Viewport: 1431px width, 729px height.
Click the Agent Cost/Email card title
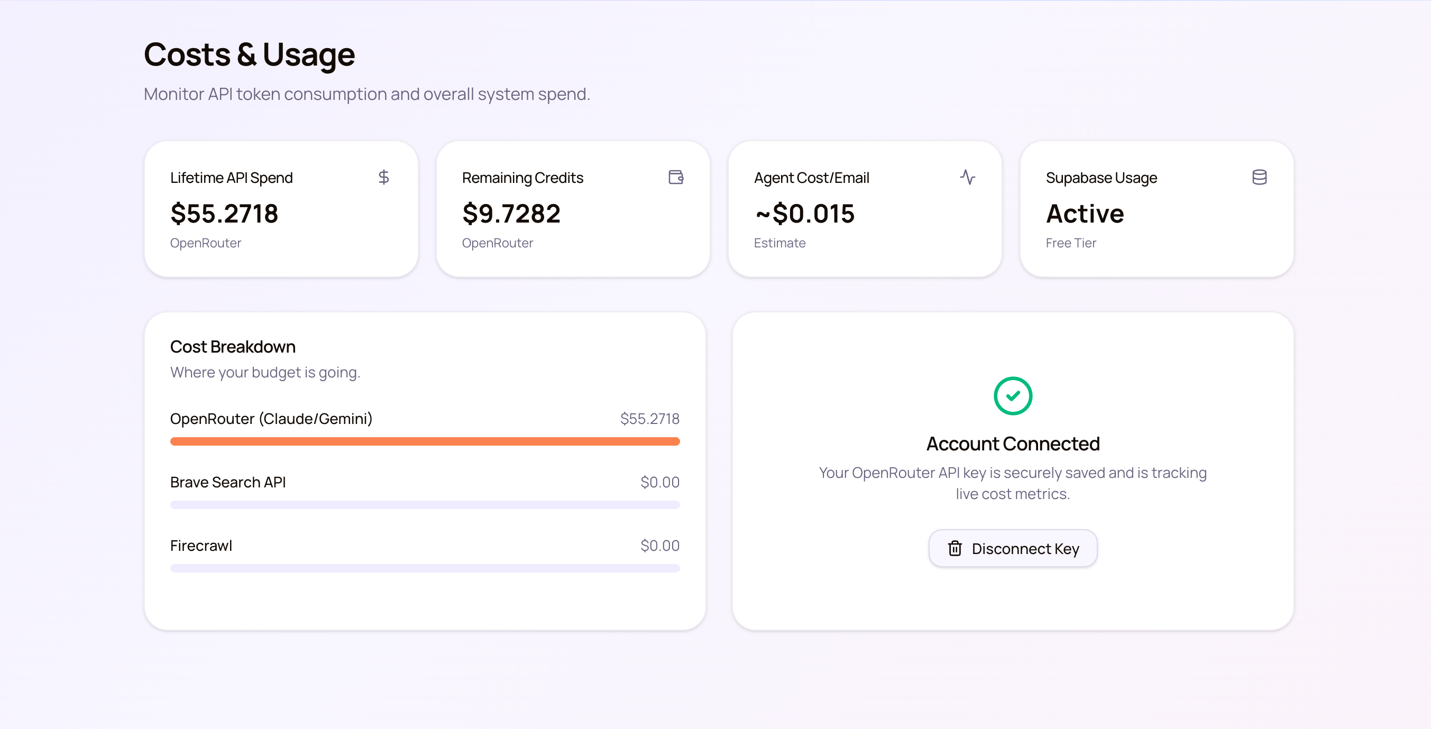click(x=812, y=178)
